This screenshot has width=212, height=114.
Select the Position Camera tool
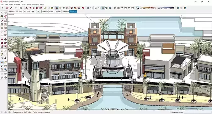click(x=2, y=74)
